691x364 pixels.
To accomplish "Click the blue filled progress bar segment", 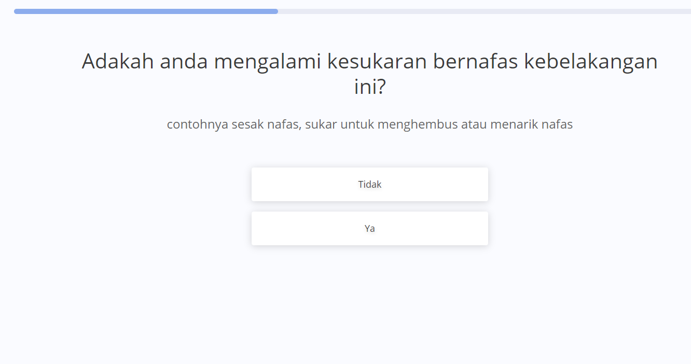I will point(145,11).
